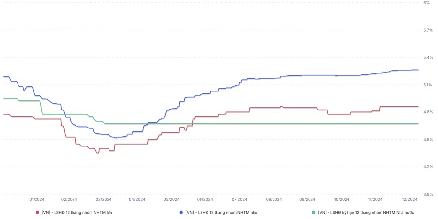Image resolution: width=438 pixels, height=219 pixels.
Task: Click the flat green line near 08/2024
Action: click(x=274, y=124)
